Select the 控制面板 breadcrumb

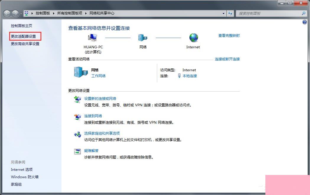(x=43, y=13)
